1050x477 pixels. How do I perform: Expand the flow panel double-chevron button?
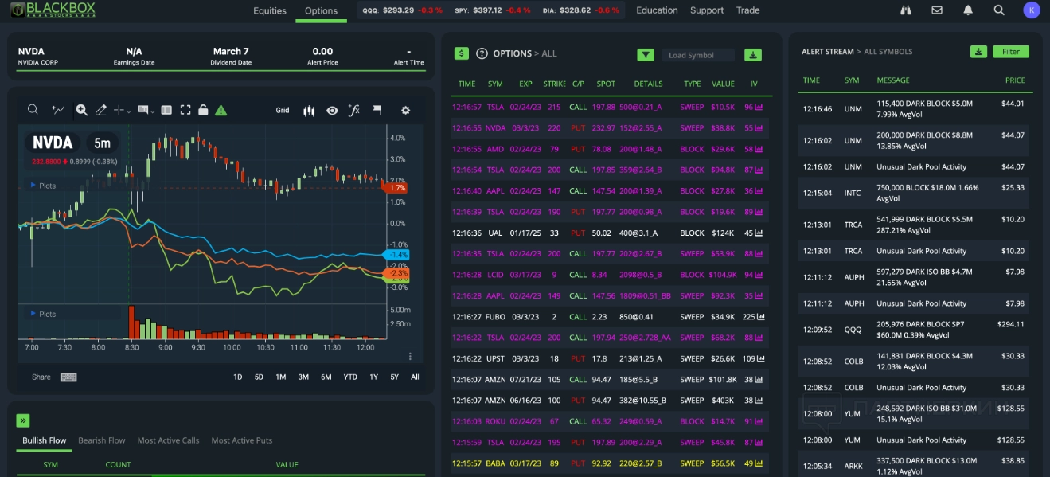click(x=23, y=420)
